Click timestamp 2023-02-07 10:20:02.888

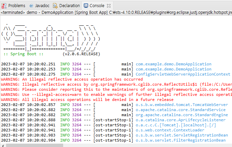pyautogui.click(x=28, y=120)
